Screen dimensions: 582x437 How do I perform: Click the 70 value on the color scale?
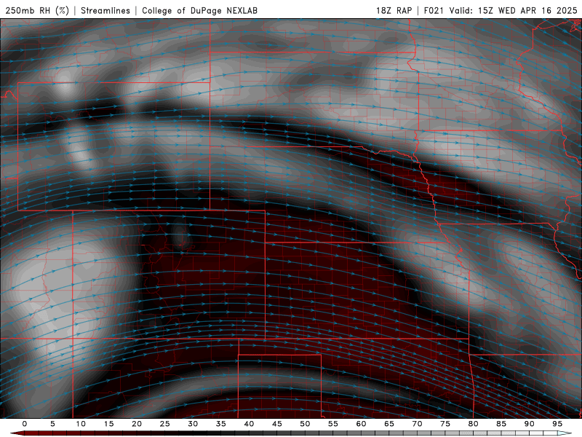pyautogui.click(x=417, y=424)
